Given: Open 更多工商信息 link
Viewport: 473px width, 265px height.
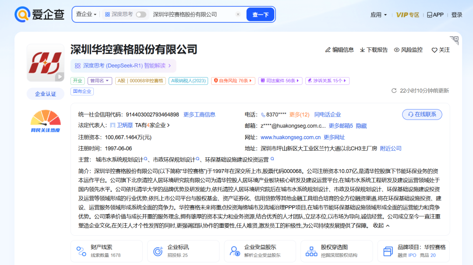Looking at the screenshot, I should pyautogui.click(x=199, y=114).
